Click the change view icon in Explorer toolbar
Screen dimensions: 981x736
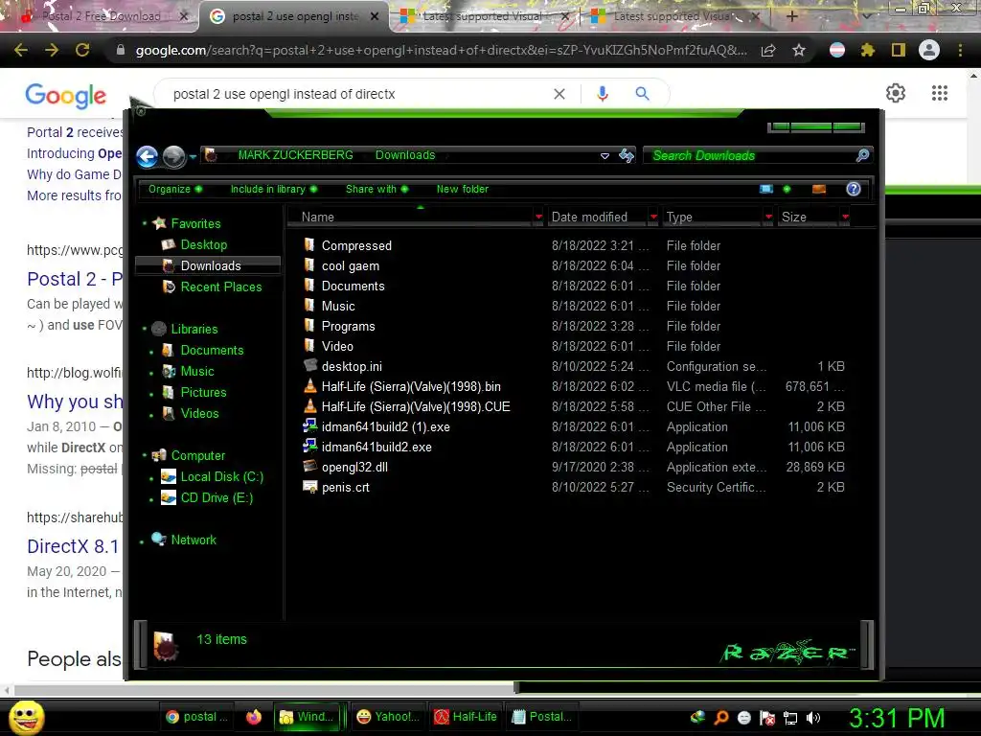(766, 189)
